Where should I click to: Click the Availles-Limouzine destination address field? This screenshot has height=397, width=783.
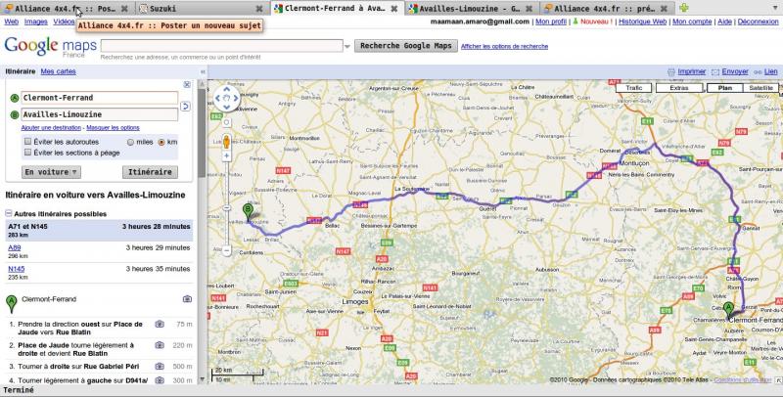(x=100, y=114)
